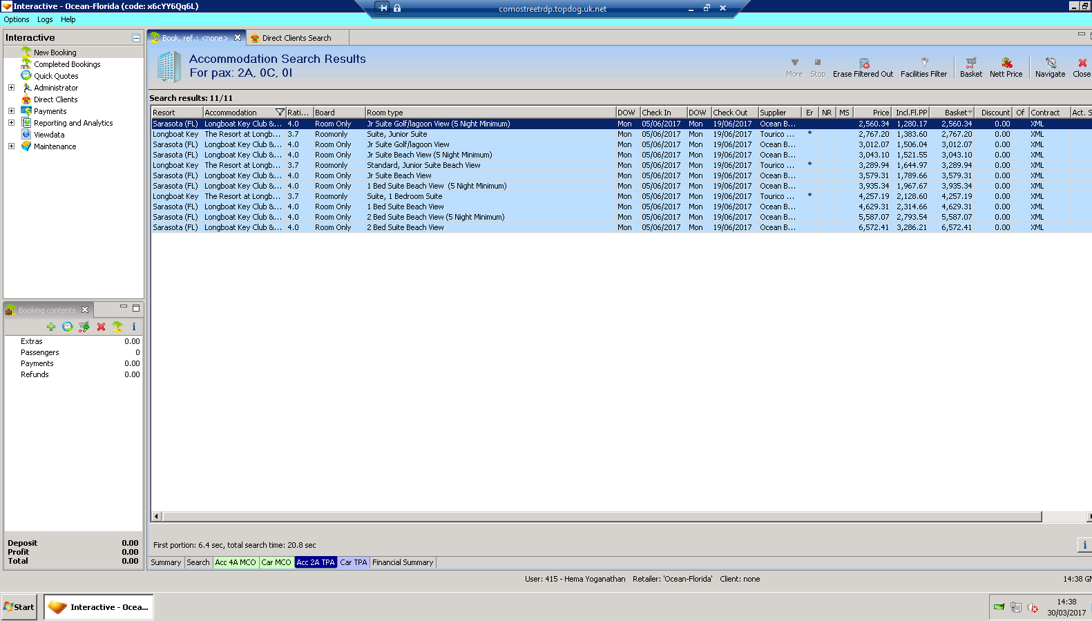Open the Help menu
Viewport: 1092px width, 621px height.
coord(68,19)
